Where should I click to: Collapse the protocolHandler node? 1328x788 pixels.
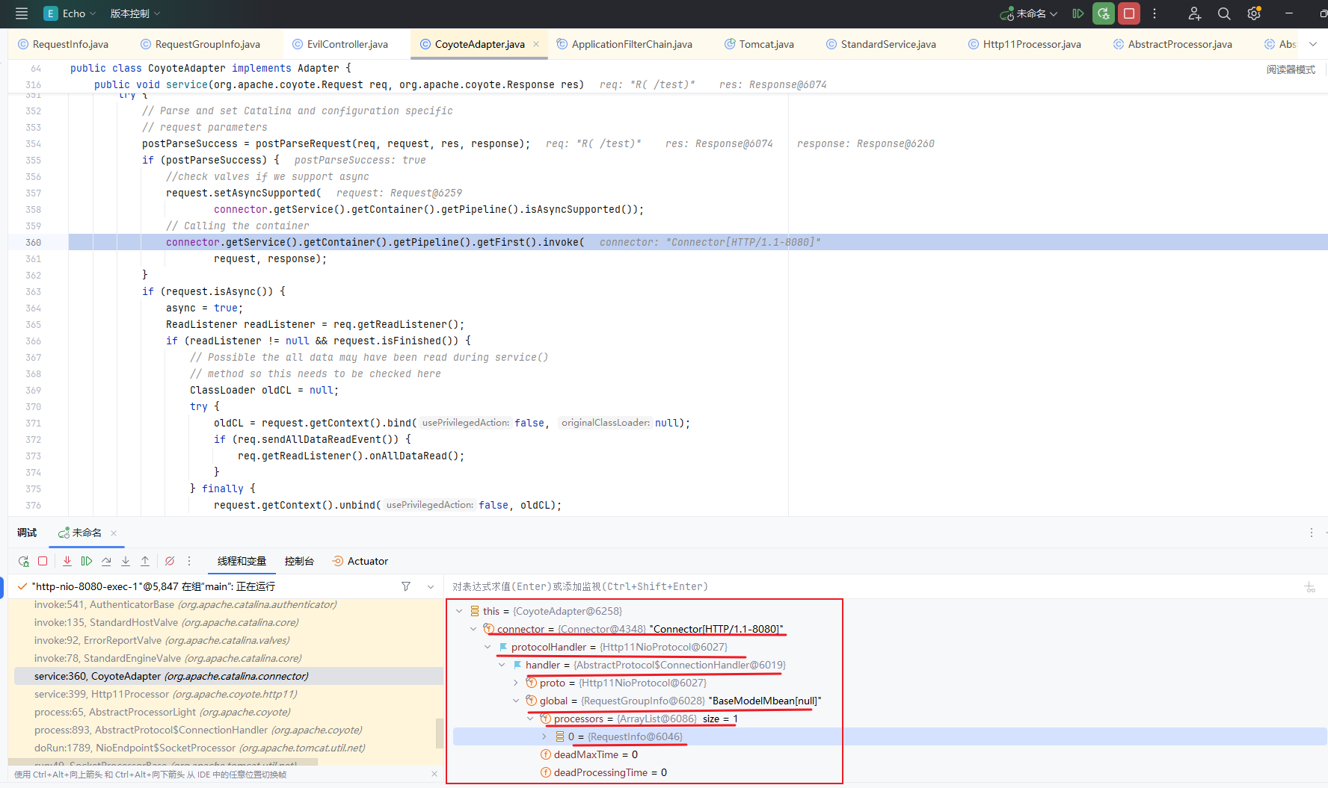click(x=488, y=647)
